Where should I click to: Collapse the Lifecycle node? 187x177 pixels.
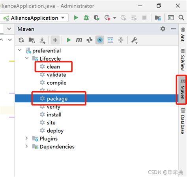pyautogui.click(x=27, y=58)
